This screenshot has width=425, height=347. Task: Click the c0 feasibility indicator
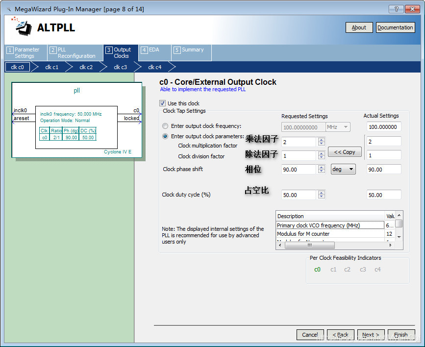(317, 270)
